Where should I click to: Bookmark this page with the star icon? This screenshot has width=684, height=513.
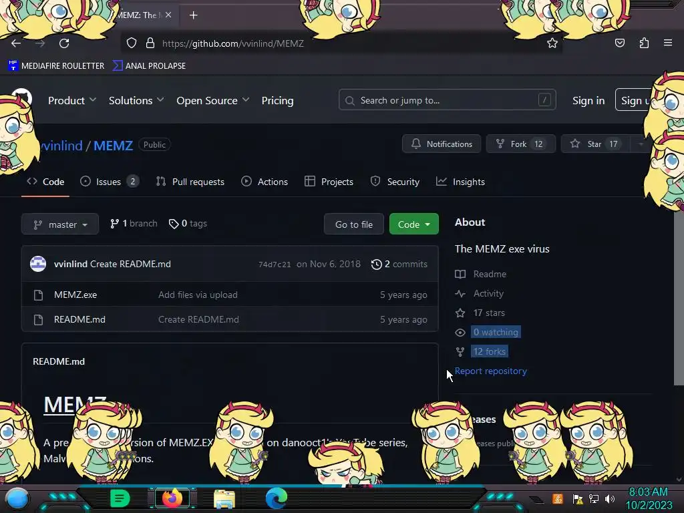tap(552, 43)
